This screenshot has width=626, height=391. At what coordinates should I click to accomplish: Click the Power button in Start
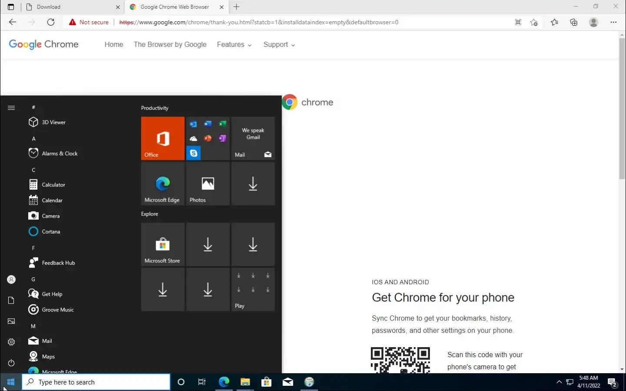[11, 363]
